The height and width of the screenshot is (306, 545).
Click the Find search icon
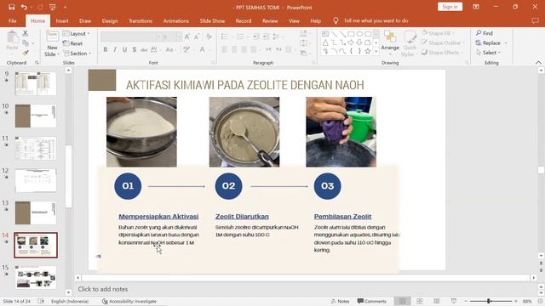tap(485, 33)
